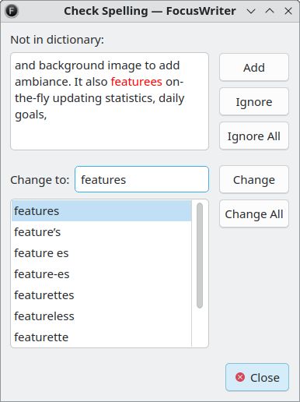Screen dimensions: 300x402
Task: Click the Change button
Action: point(254,180)
